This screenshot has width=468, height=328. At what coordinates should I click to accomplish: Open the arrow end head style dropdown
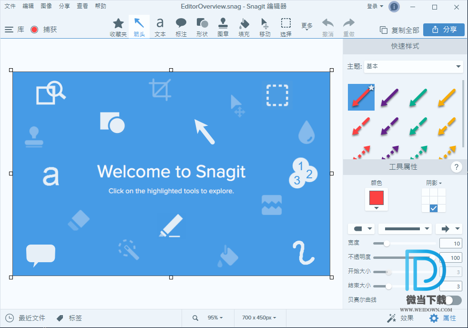click(x=448, y=229)
